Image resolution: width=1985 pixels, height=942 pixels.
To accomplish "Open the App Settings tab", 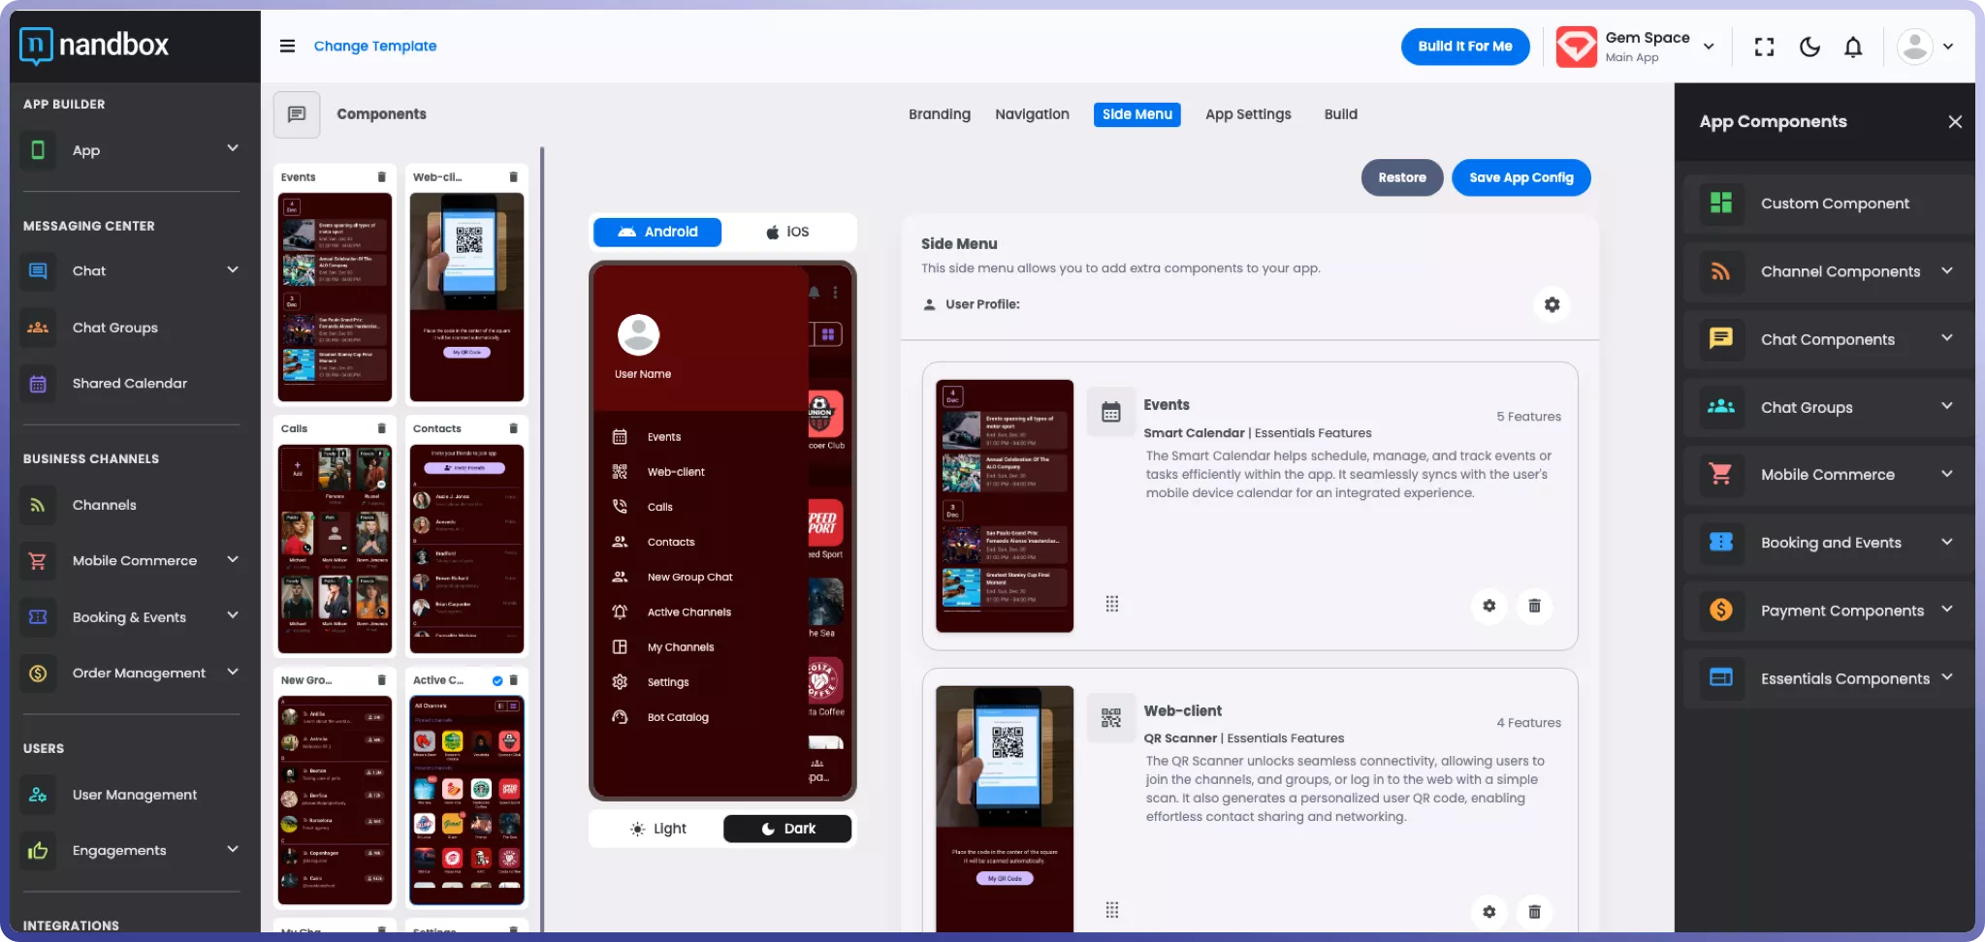I will (1247, 114).
